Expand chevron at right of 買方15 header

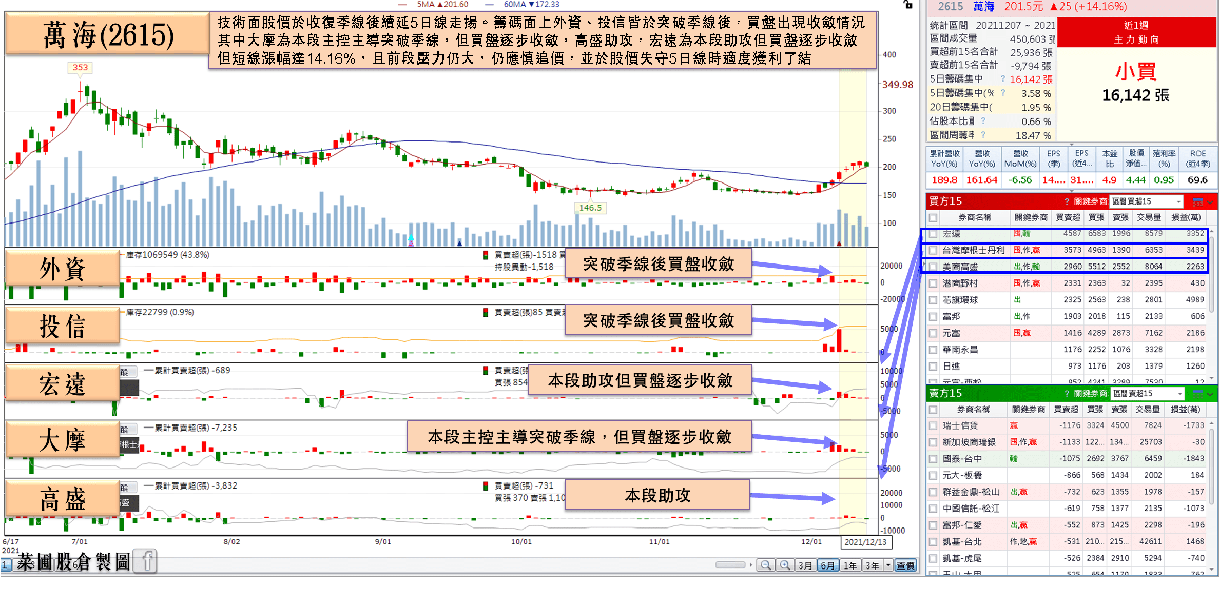pyautogui.click(x=1210, y=202)
